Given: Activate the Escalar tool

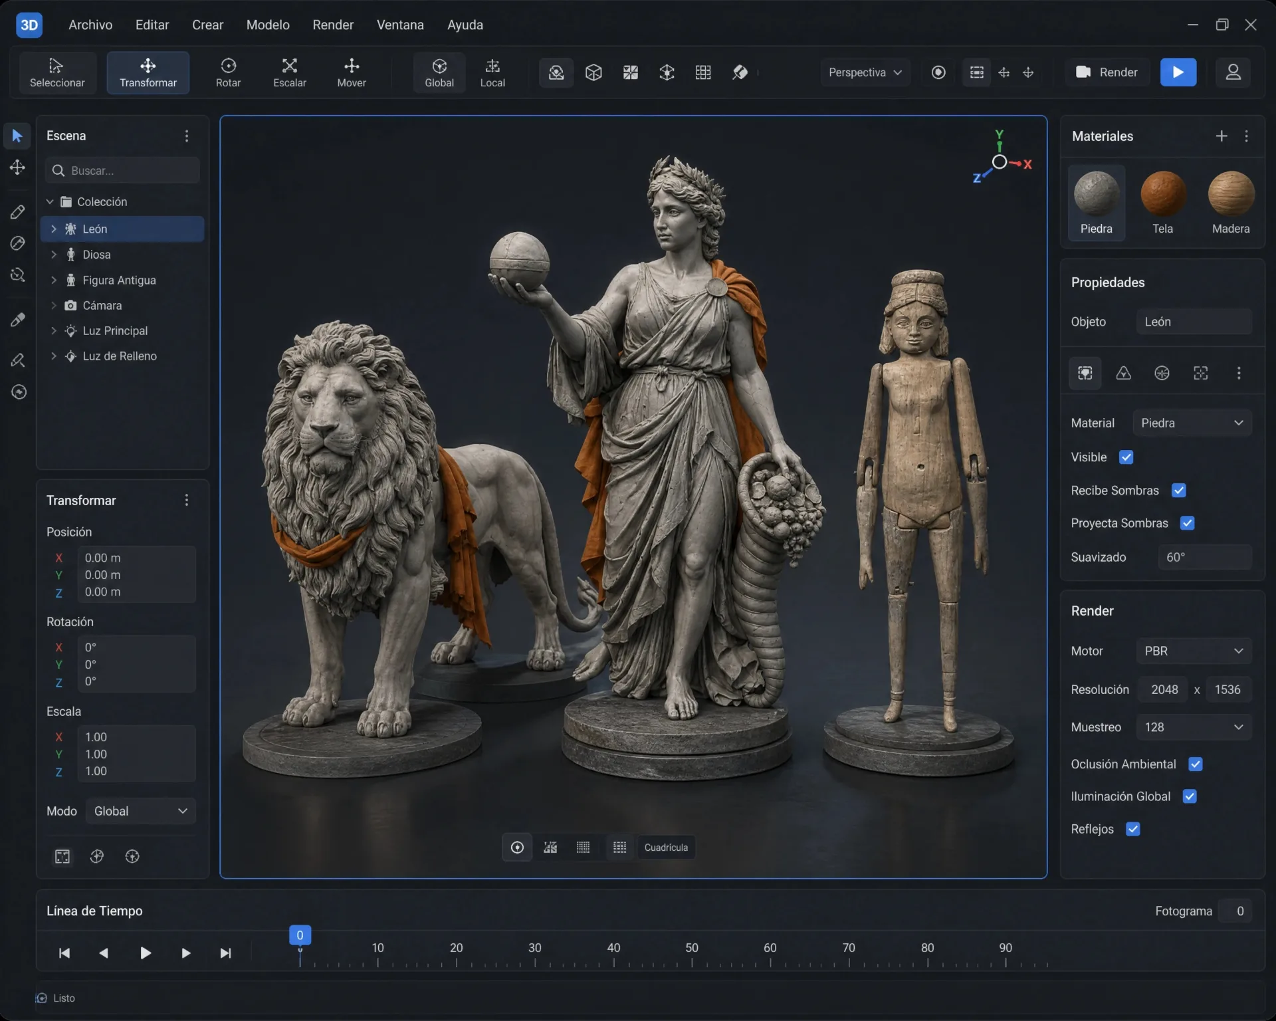Looking at the screenshot, I should coord(290,72).
